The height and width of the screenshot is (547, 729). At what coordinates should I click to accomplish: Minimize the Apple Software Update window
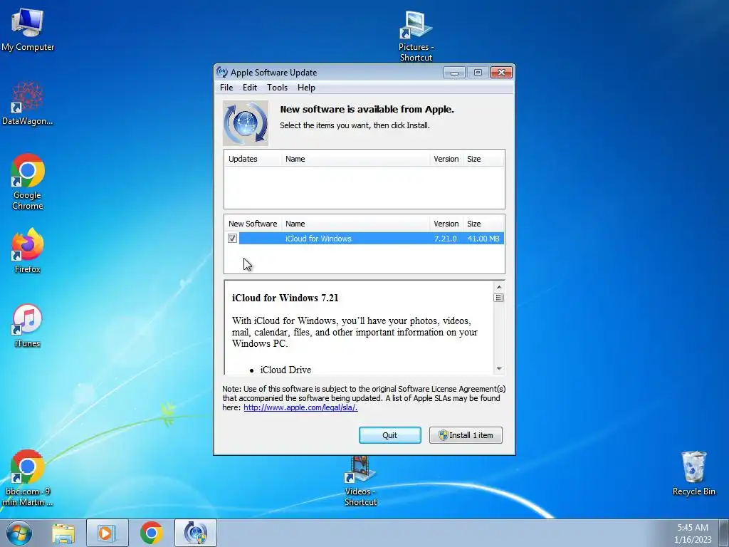[454, 73]
